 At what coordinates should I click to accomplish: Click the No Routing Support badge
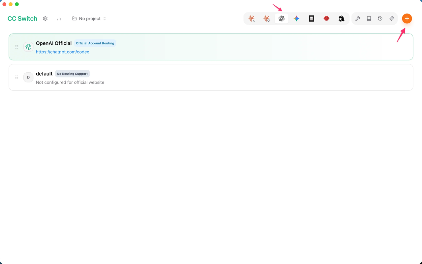tap(72, 74)
